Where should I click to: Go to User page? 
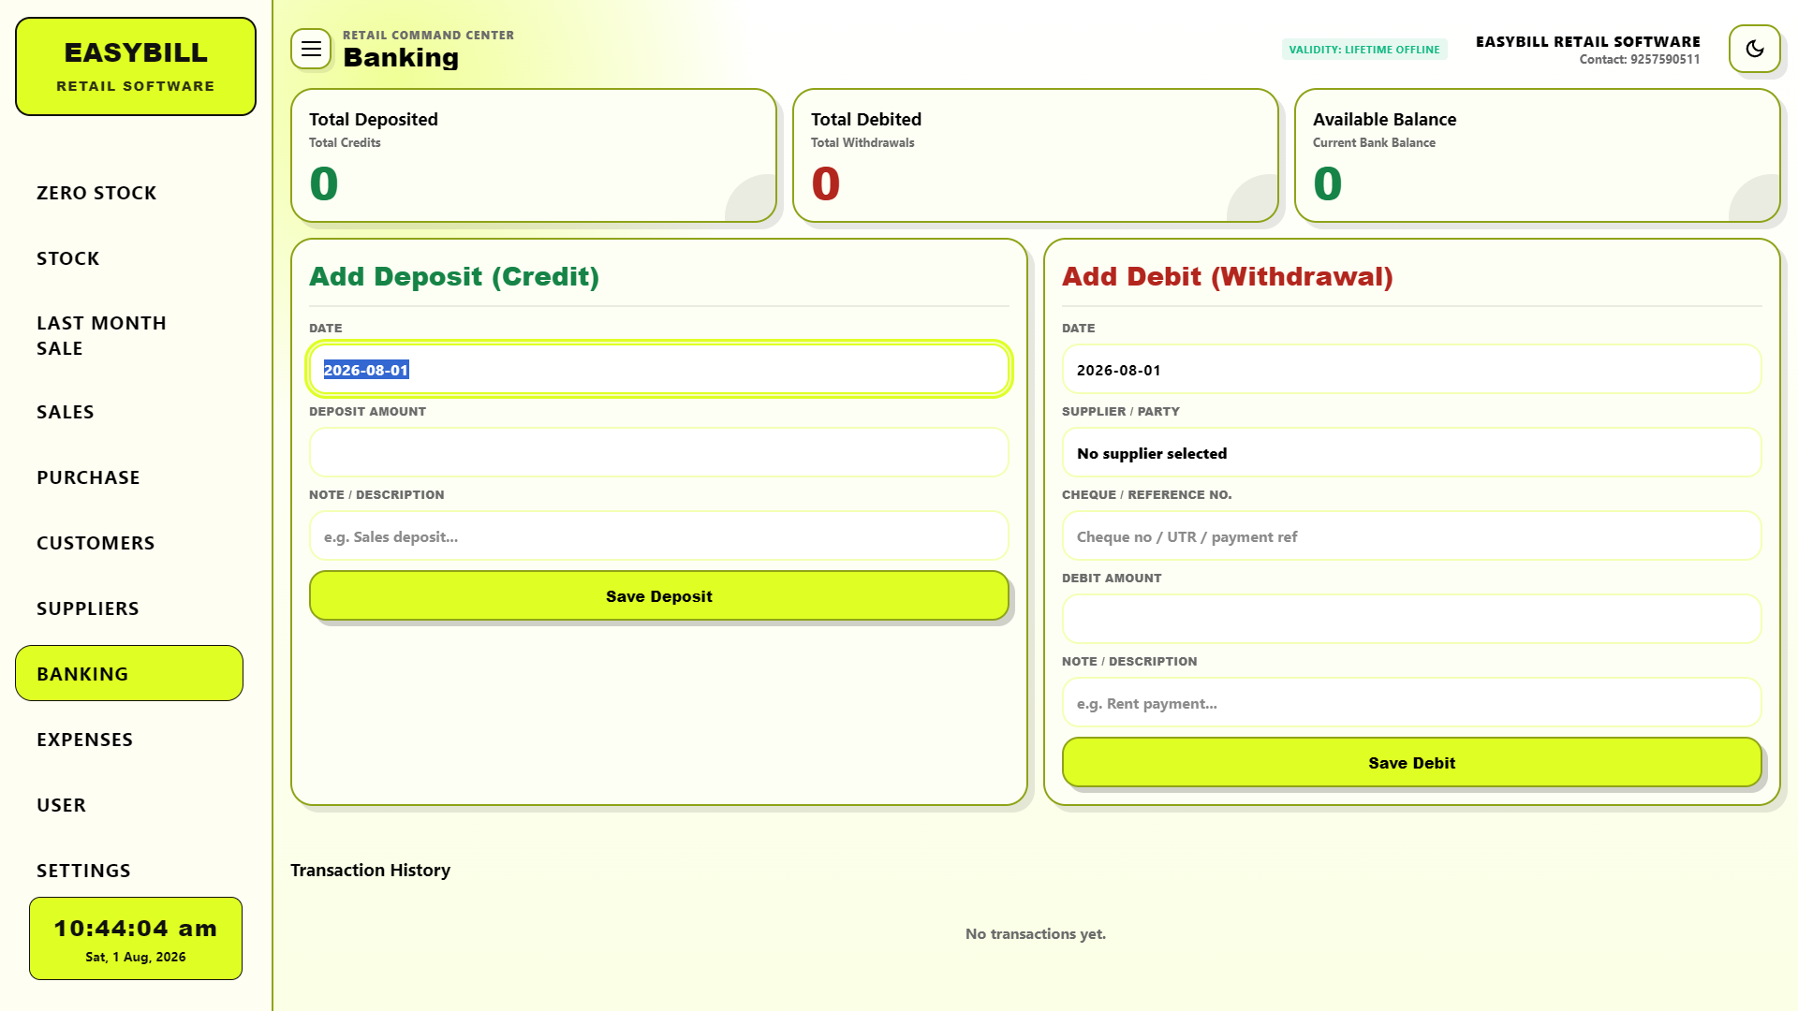129,805
